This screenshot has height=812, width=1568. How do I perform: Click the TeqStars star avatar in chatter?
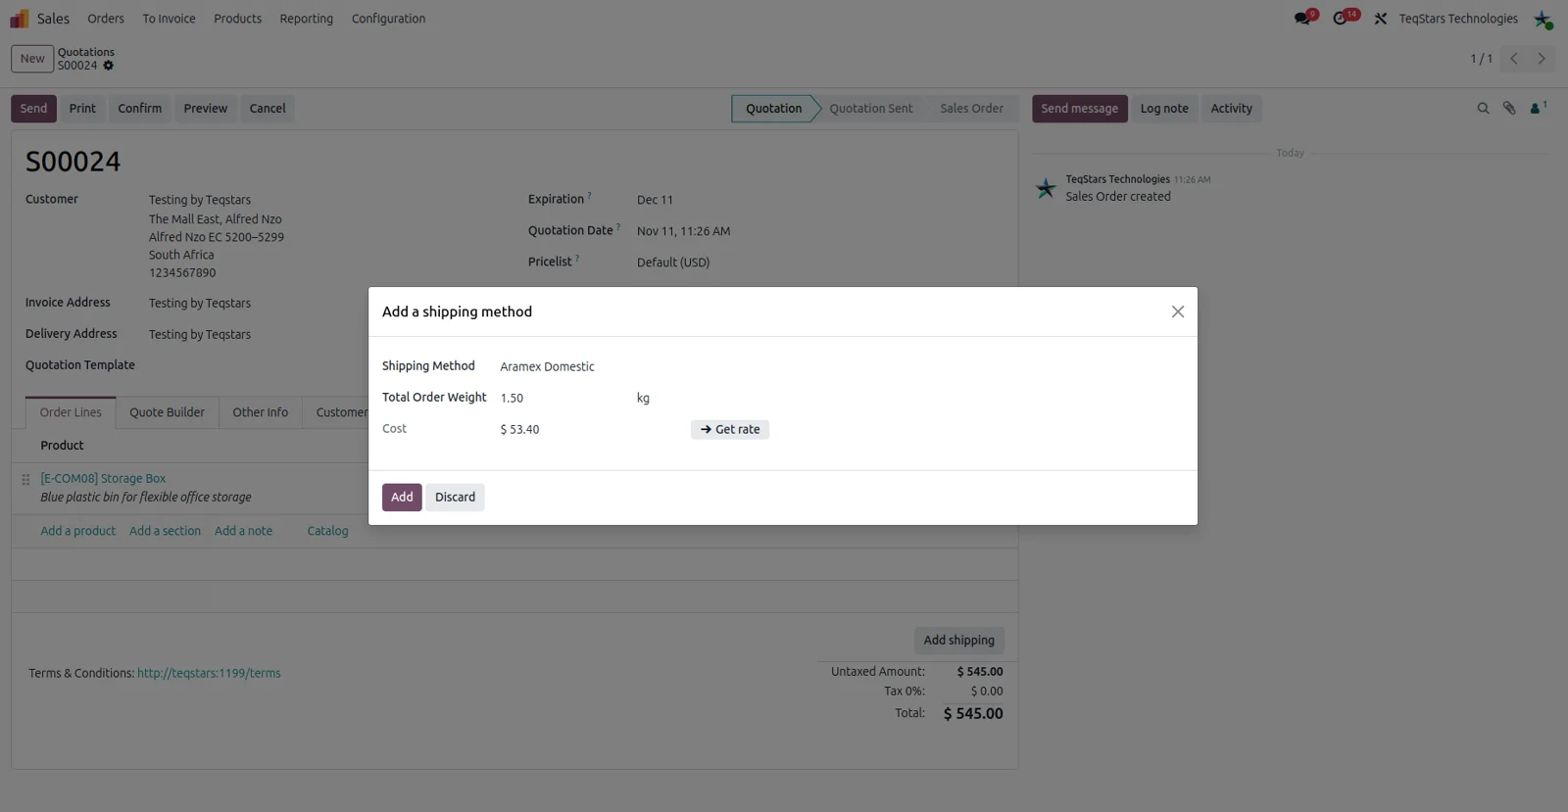(x=1047, y=188)
